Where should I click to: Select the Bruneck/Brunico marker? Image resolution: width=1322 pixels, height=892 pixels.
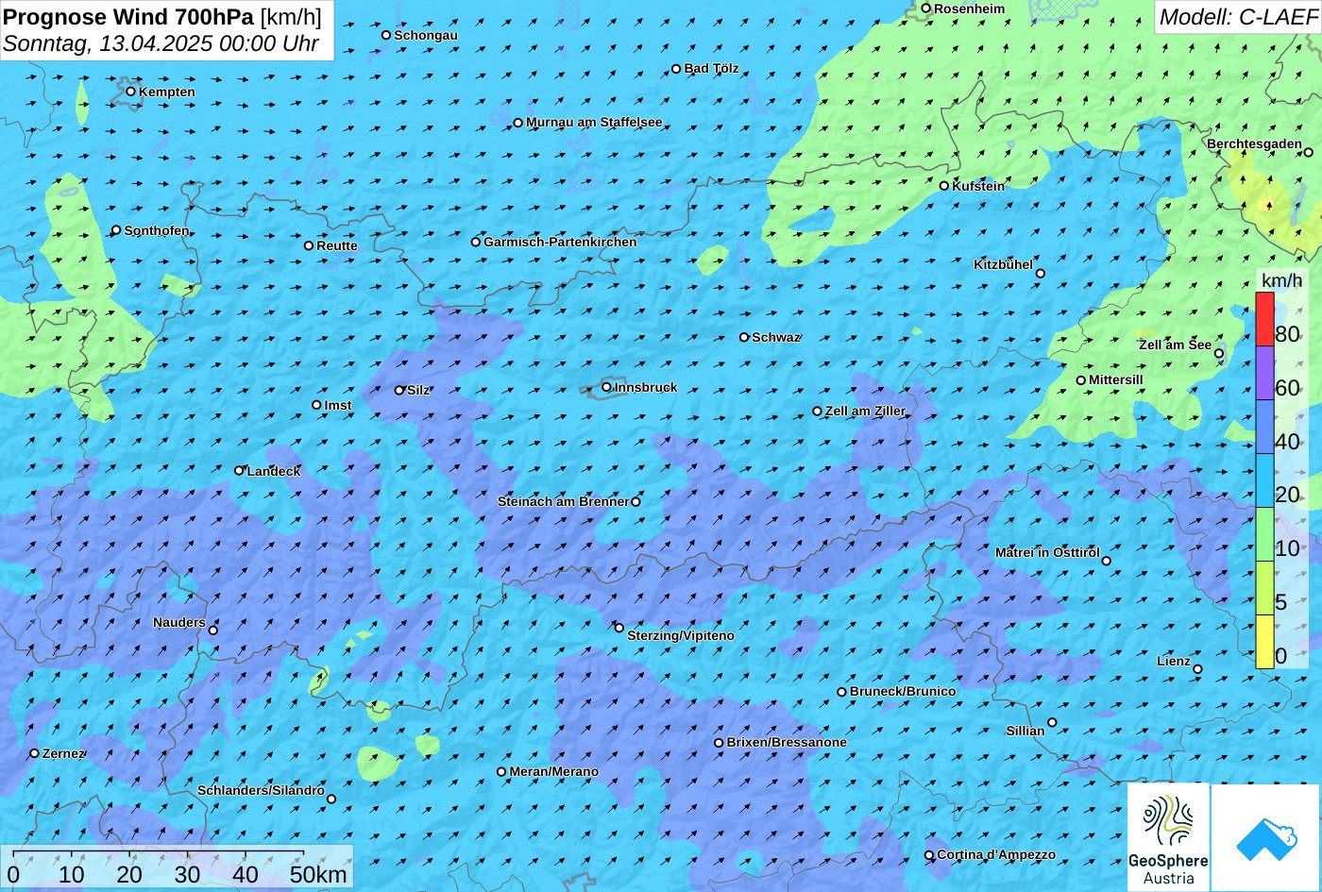[842, 692]
